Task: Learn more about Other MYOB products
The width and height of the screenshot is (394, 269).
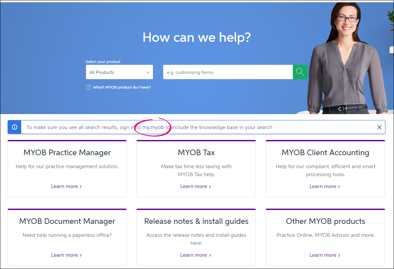Action: (x=325, y=255)
